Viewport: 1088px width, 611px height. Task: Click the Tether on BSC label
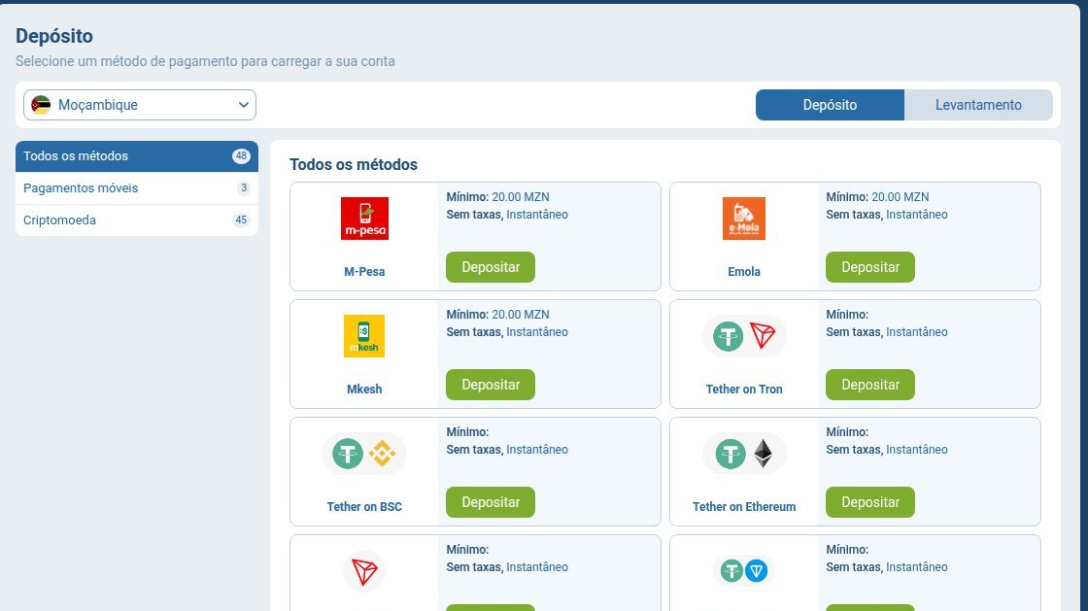pos(364,507)
